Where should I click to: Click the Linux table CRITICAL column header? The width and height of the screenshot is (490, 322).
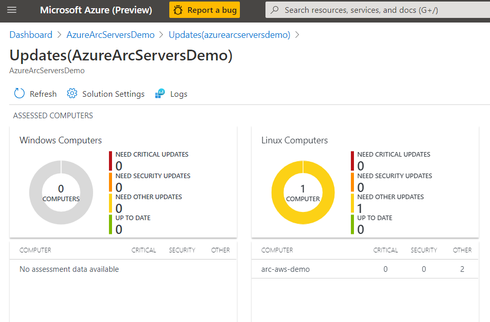[385, 250]
